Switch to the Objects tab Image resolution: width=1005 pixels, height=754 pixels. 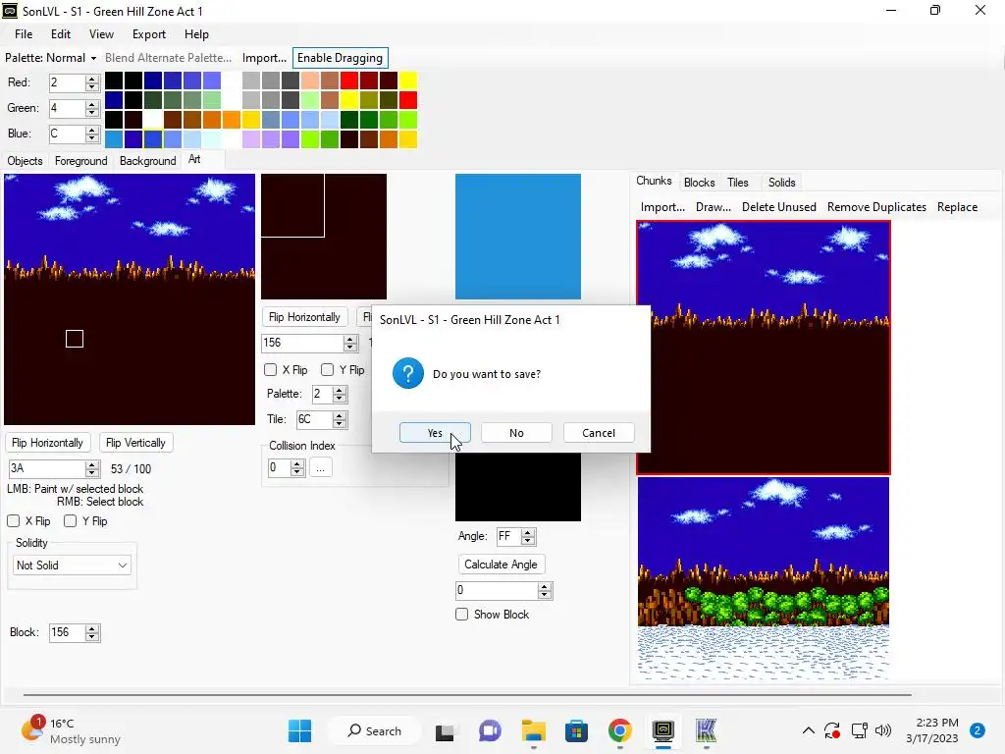[25, 160]
